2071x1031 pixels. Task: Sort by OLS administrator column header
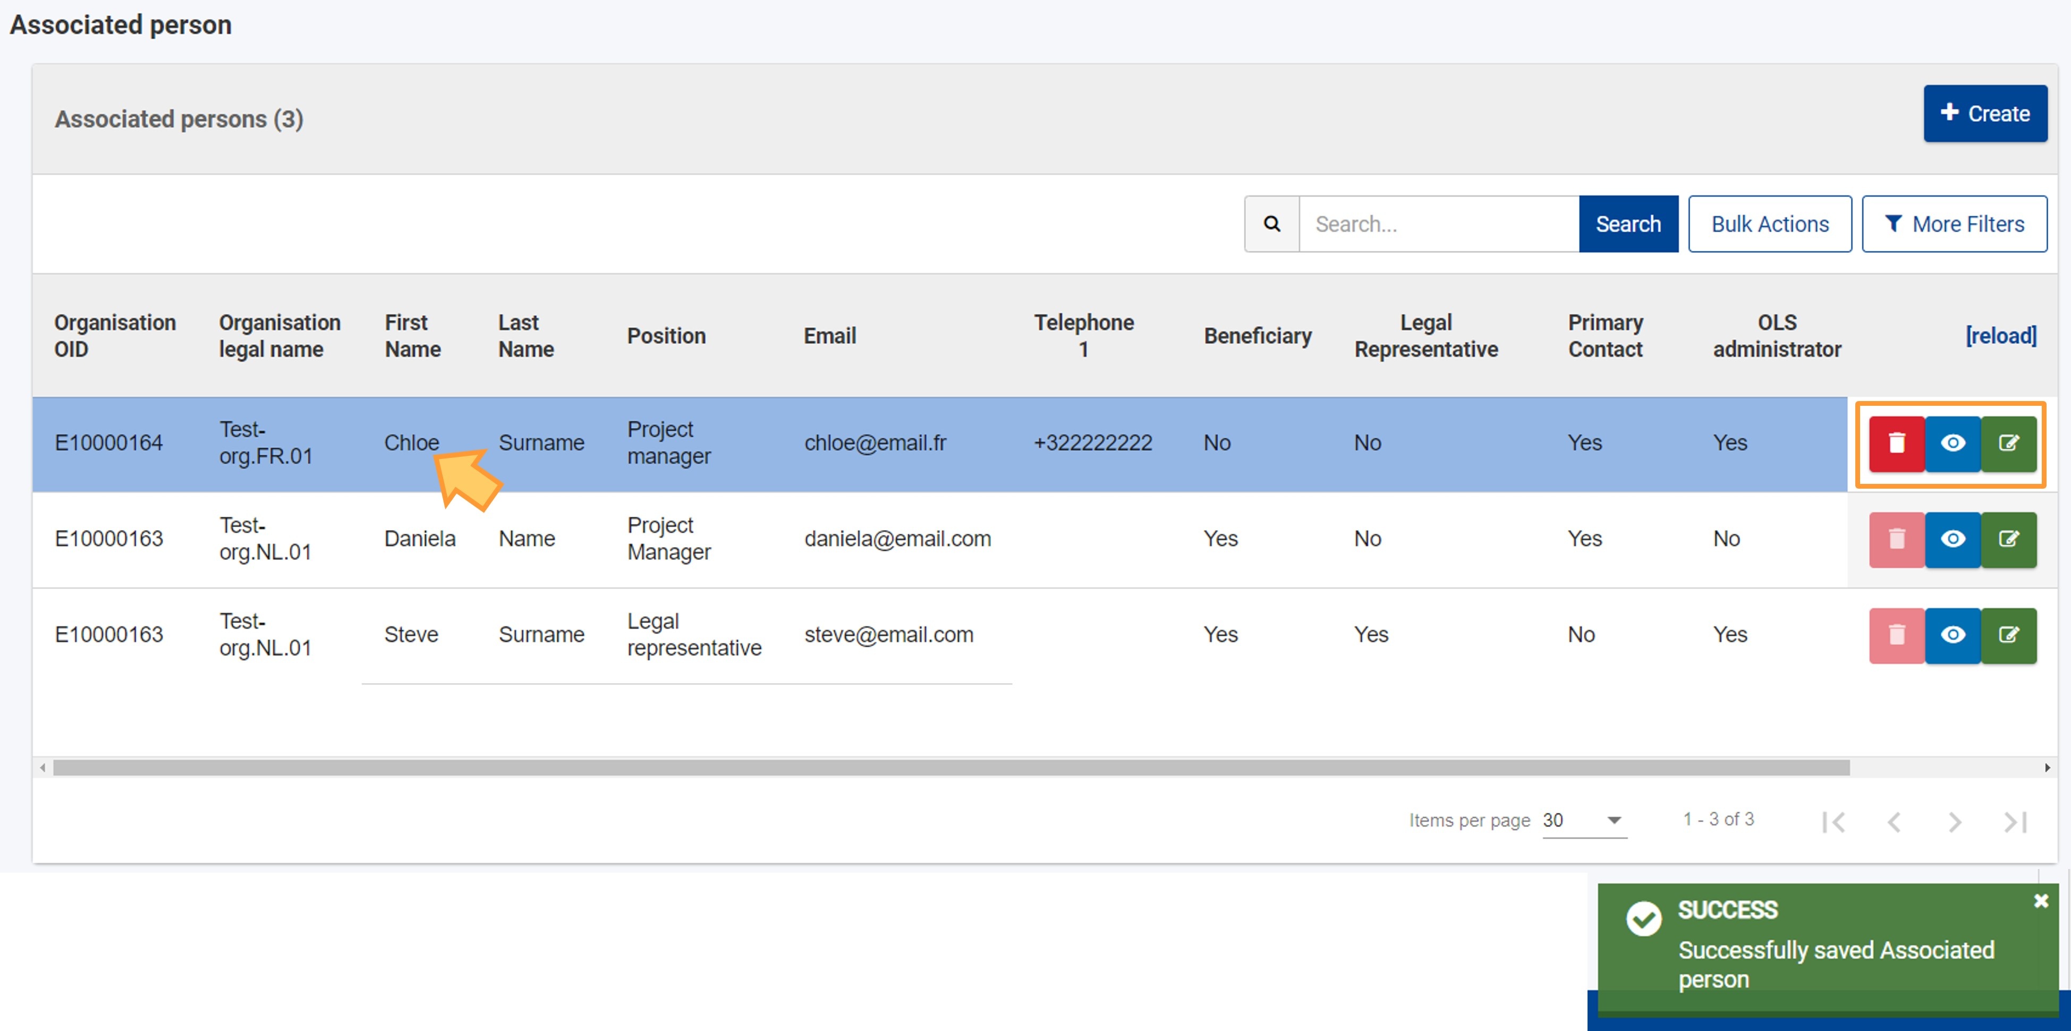coord(1777,336)
